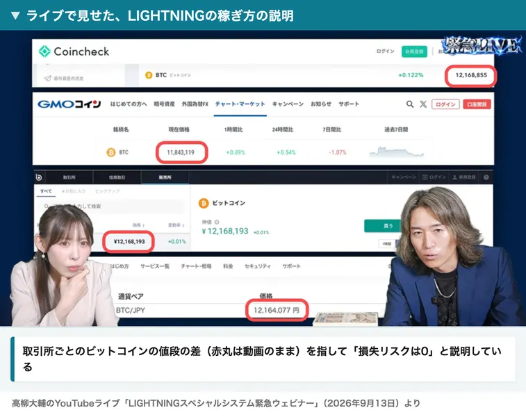The height and width of the screenshot is (417, 526).
Task: Select the list price ¥12,168,193
Action: tap(129, 242)
